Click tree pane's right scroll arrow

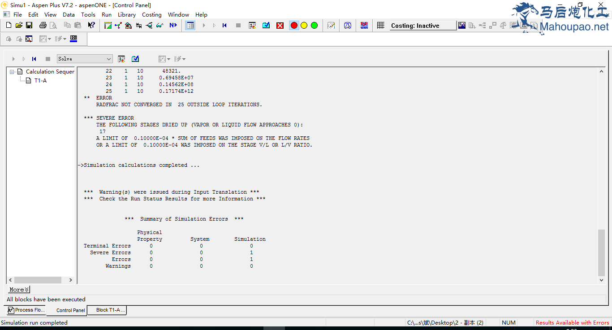click(x=71, y=280)
